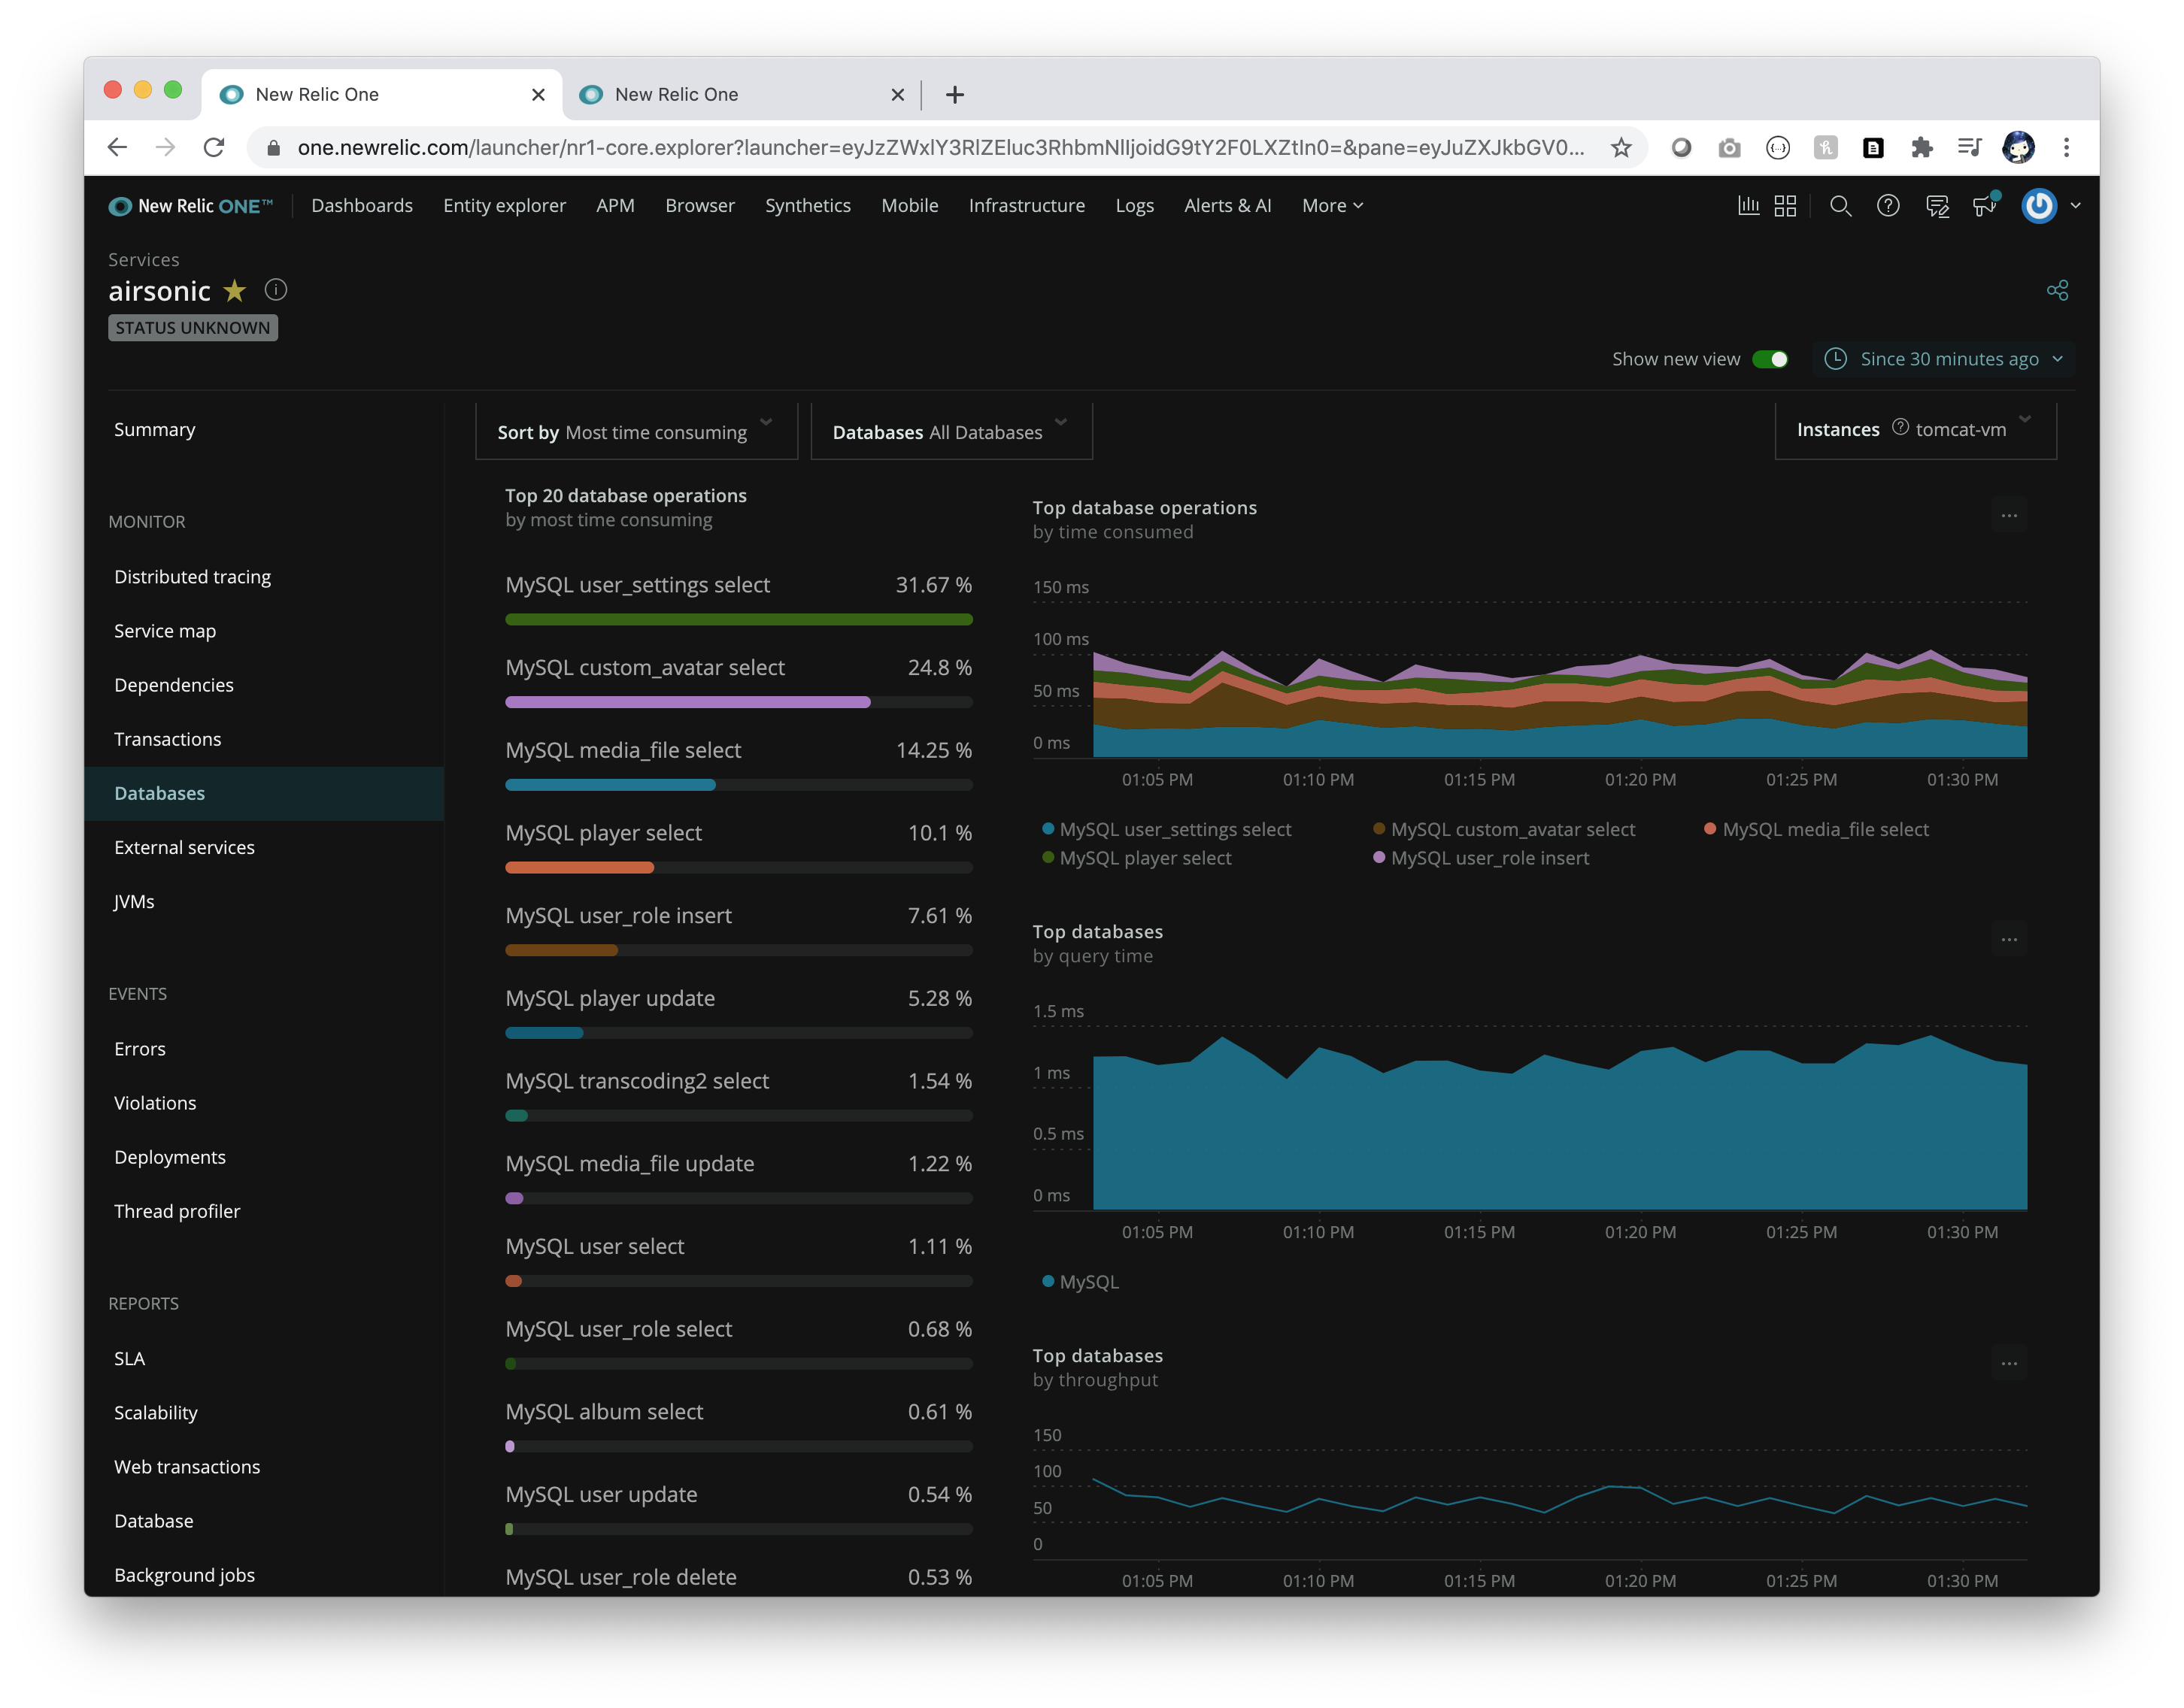Open the help question mark icon
Viewport: 2184px width, 1708px height.
click(x=1888, y=206)
